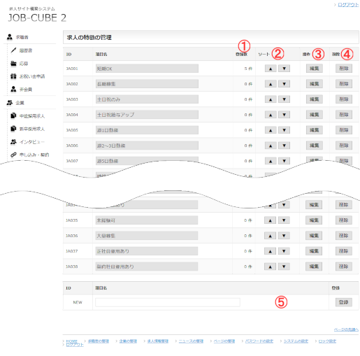This screenshot has width=360, height=356.
Task: Open インタビュー in the sidebar
Action: point(32,142)
